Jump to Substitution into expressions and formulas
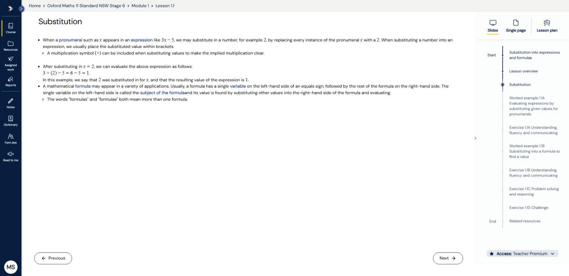The height and width of the screenshot is (276, 569). pos(534,55)
